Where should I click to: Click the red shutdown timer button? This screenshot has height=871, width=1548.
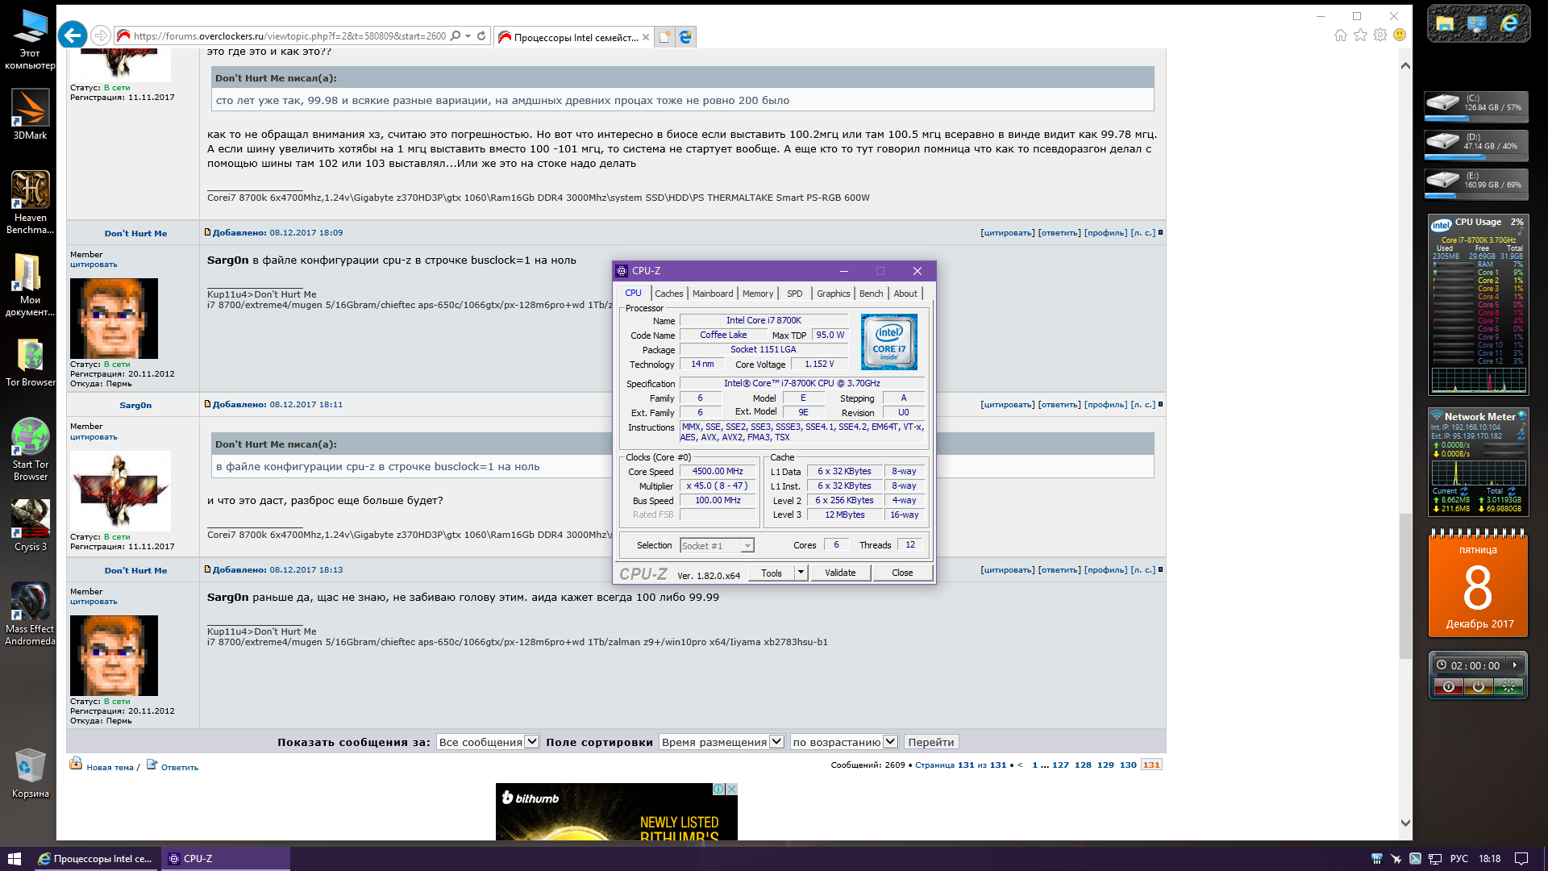[1449, 686]
